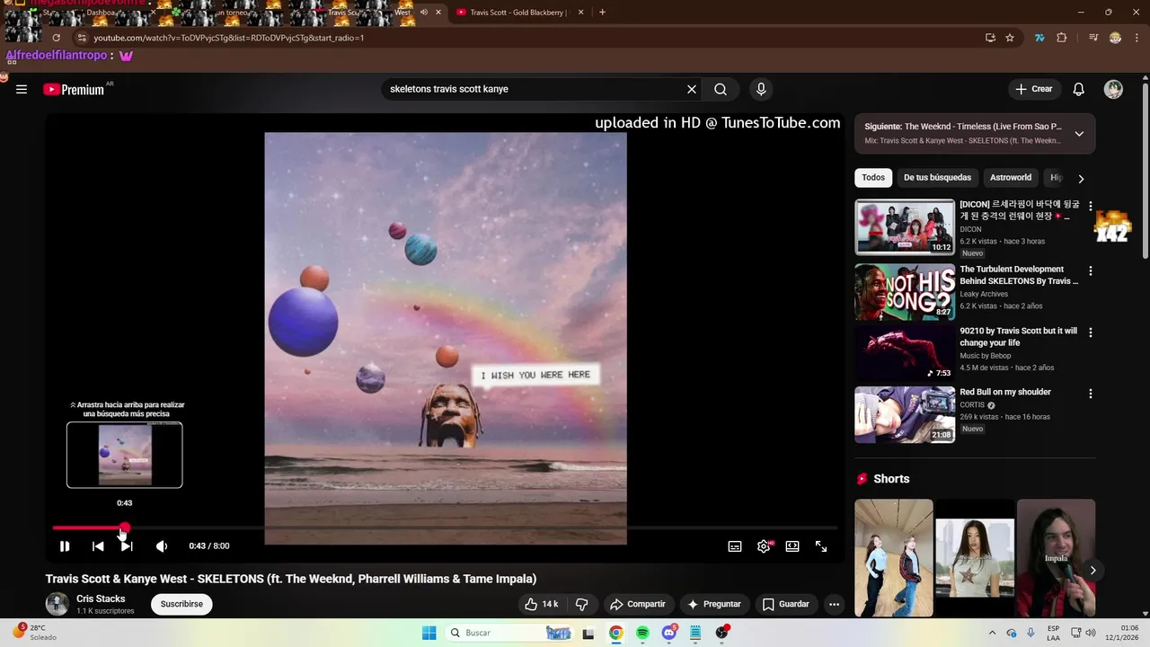The image size is (1150, 647).
Task: Open more actions three-dot menu
Action: tap(834, 604)
